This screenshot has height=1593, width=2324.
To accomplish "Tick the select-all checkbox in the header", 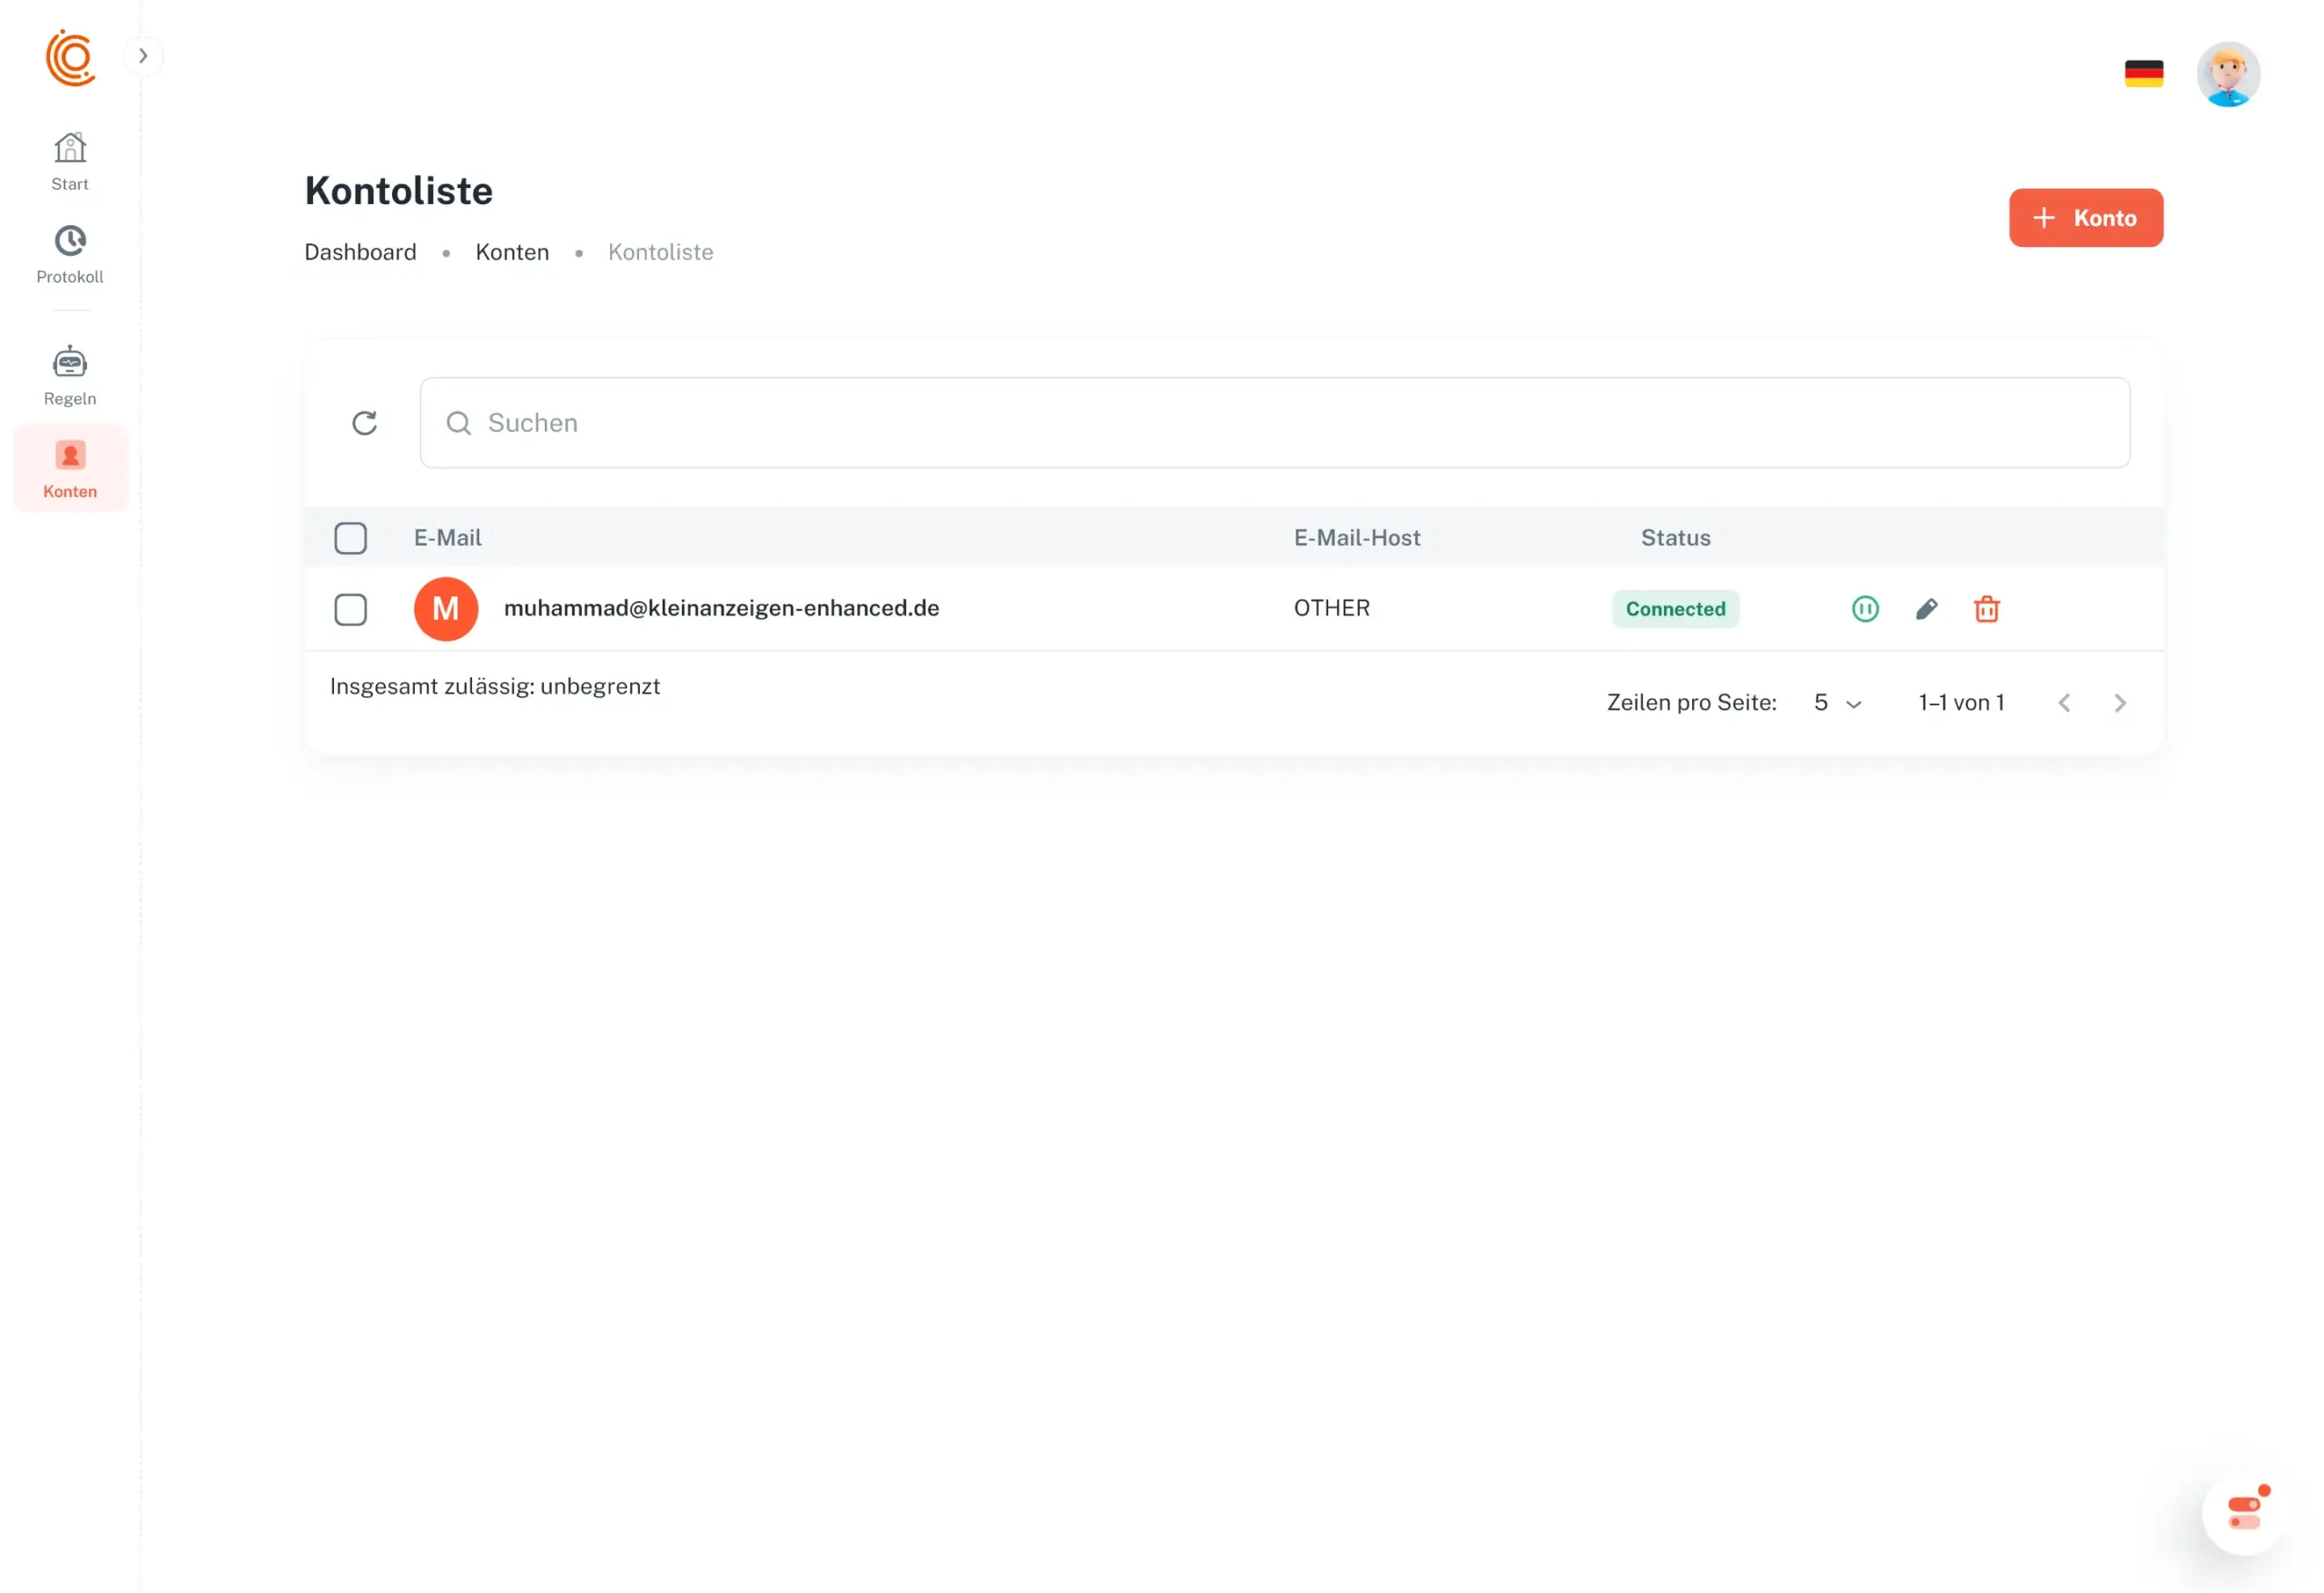I will click(x=351, y=538).
